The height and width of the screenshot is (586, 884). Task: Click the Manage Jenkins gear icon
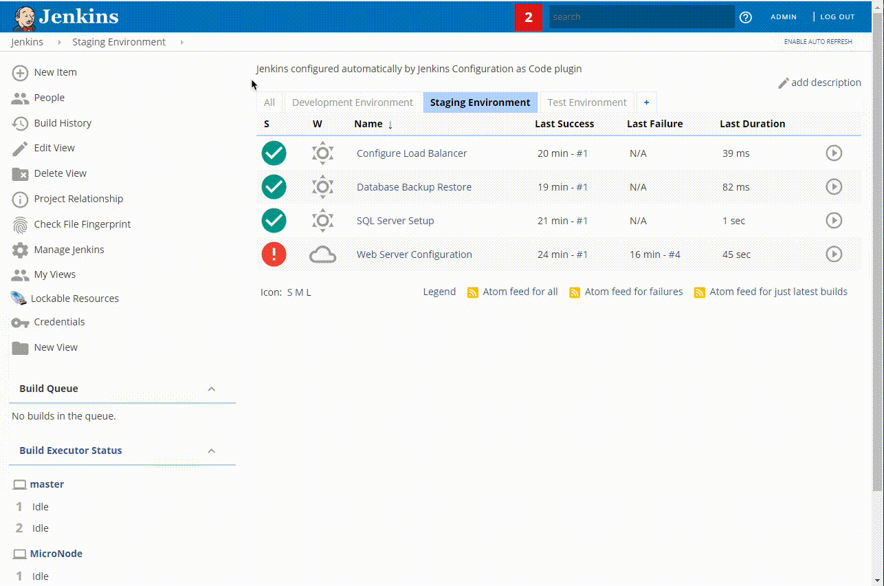[x=21, y=250]
